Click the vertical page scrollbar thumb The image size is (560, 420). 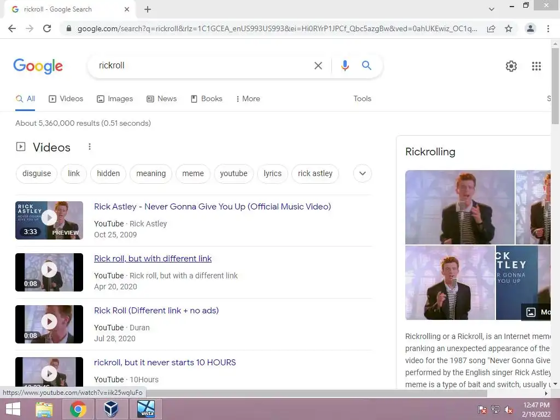pos(555,86)
